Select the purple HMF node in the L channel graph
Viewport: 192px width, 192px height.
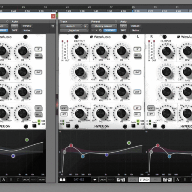click(107, 155)
